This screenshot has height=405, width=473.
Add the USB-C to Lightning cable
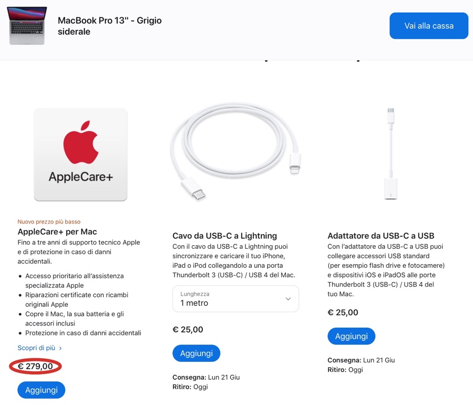point(196,353)
